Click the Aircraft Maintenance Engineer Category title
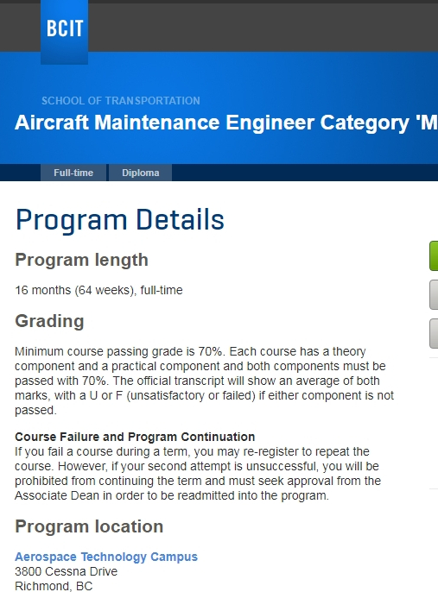Screen dimensions: 438x592 (x=226, y=123)
